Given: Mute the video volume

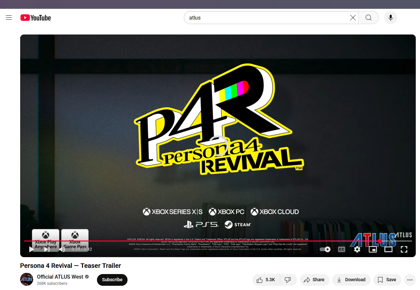Looking at the screenshot, I should tap(62, 249).
